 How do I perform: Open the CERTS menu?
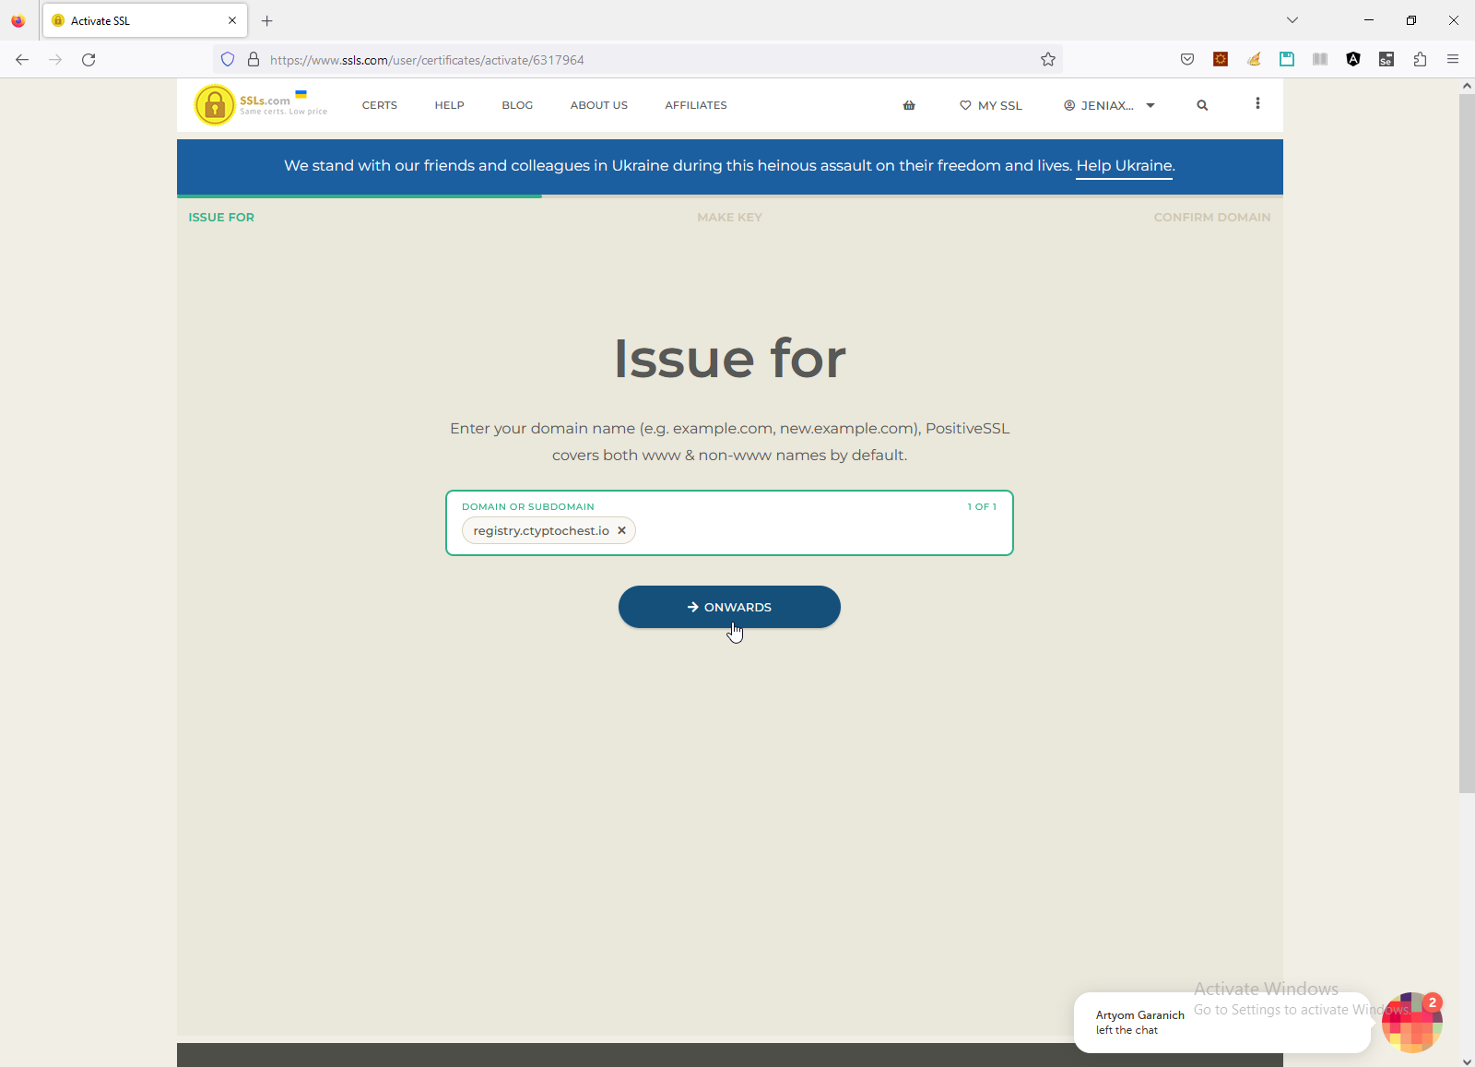(380, 105)
